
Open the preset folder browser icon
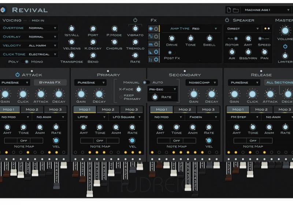[x=235, y=10]
